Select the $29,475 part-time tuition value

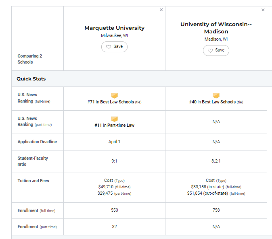point(105,193)
